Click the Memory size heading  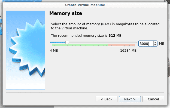66,13
